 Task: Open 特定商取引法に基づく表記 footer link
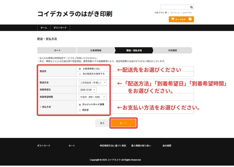[x=113, y=146]
